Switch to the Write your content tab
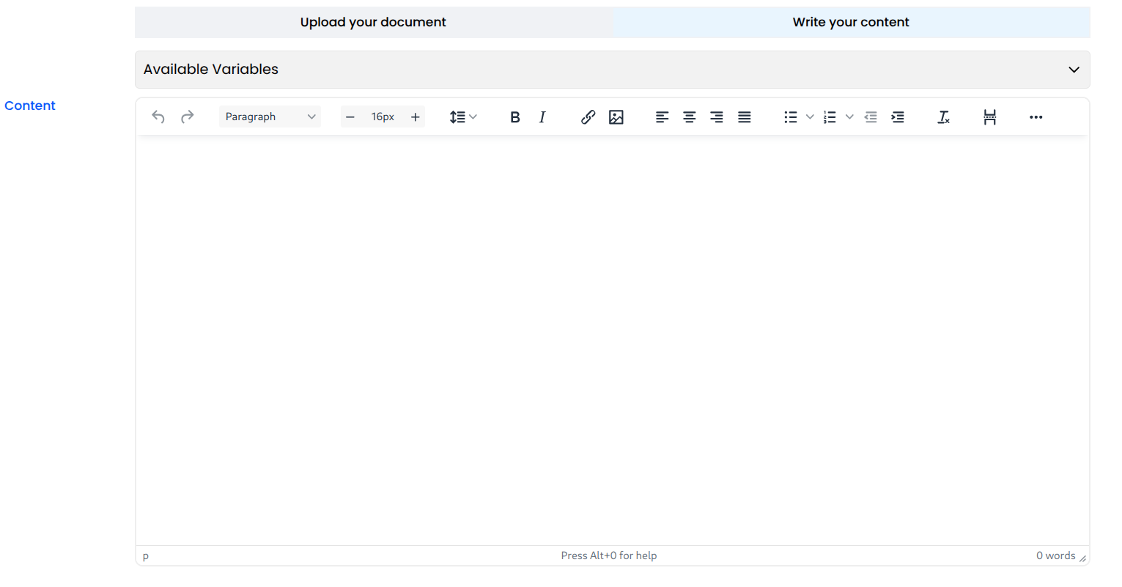Screen dimensions: 1122x587 tap(850, 22)
